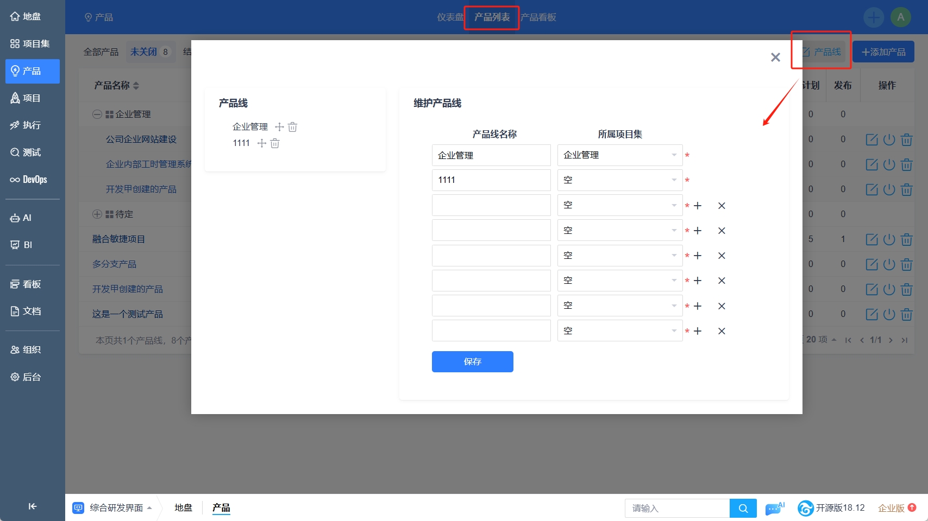Delete product line 1111 from the list
The height and width of the screenshot is (521, 928).
point(275,143)
